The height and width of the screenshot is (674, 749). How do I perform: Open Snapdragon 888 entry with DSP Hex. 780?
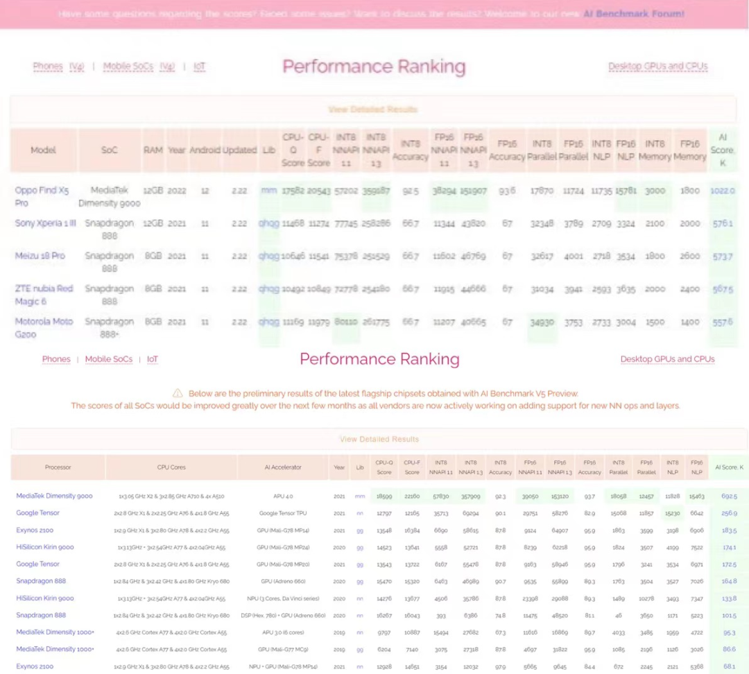point(41,615)
